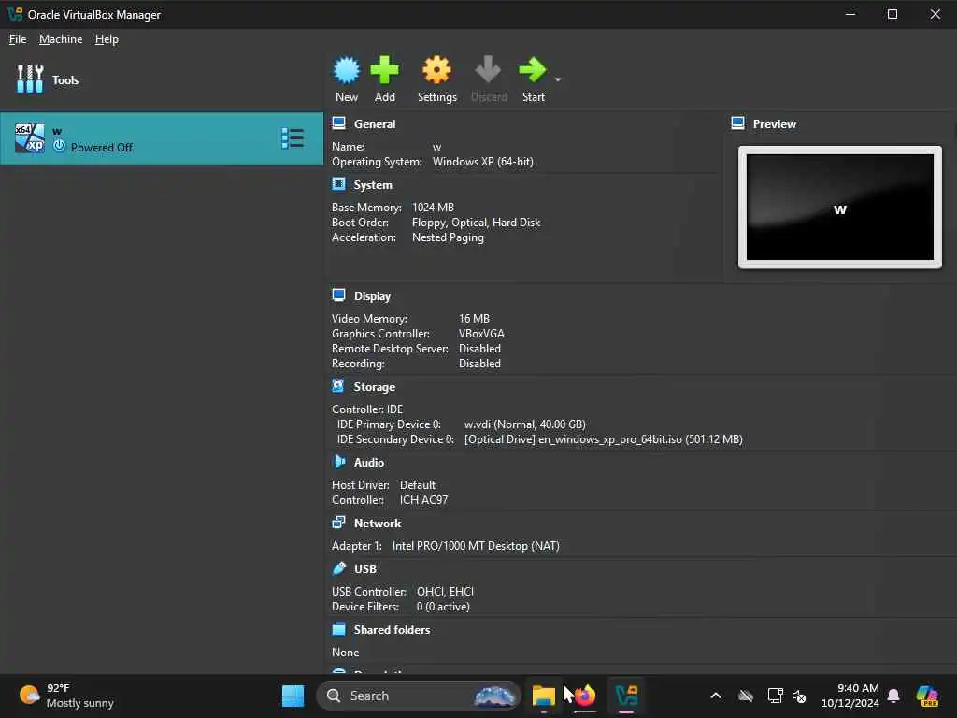Open the weather widget showing 92°F
Viewport: 957px width, 718px height.
[66, 696]
